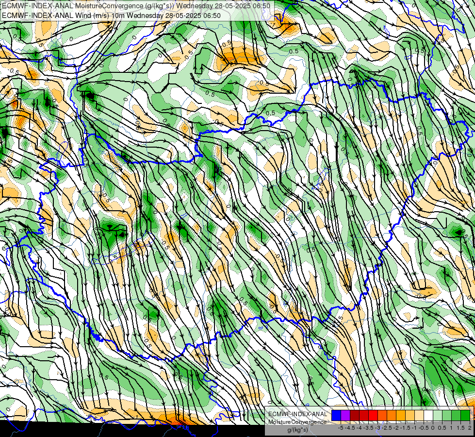The width and height of the screenshot is (475, 437).
Task: Select the darkest red legend swatch
Action: pos(355,416)
